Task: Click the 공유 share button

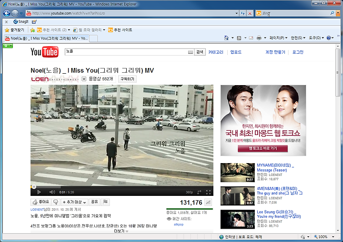Action: pos(94,202)
